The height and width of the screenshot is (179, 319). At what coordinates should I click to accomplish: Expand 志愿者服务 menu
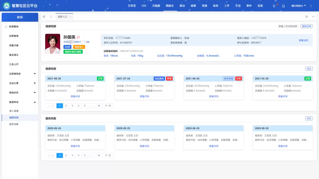(35, 74)
